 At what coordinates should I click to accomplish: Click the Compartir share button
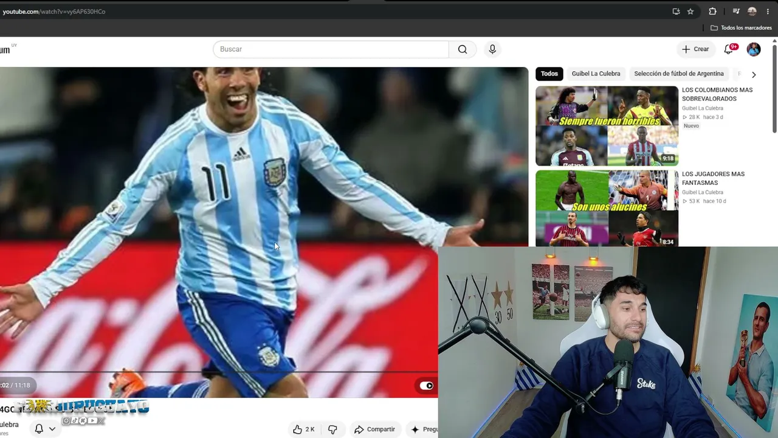click(374, 429)
